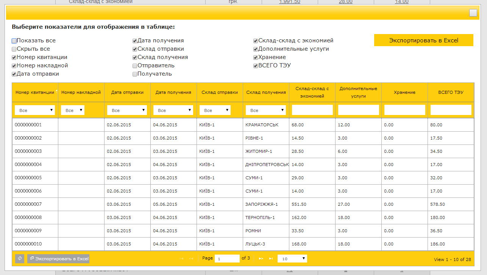Check the 'Скрыть все' checkbox
The height and width of the screenshot is (275, 487).
[x=14, y=49]
